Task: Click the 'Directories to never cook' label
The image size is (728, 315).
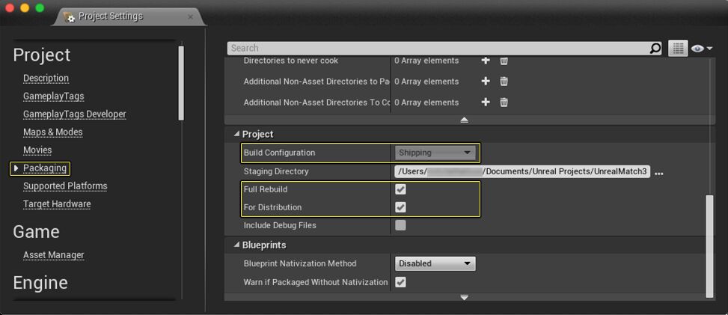Action: click(290, 61)
